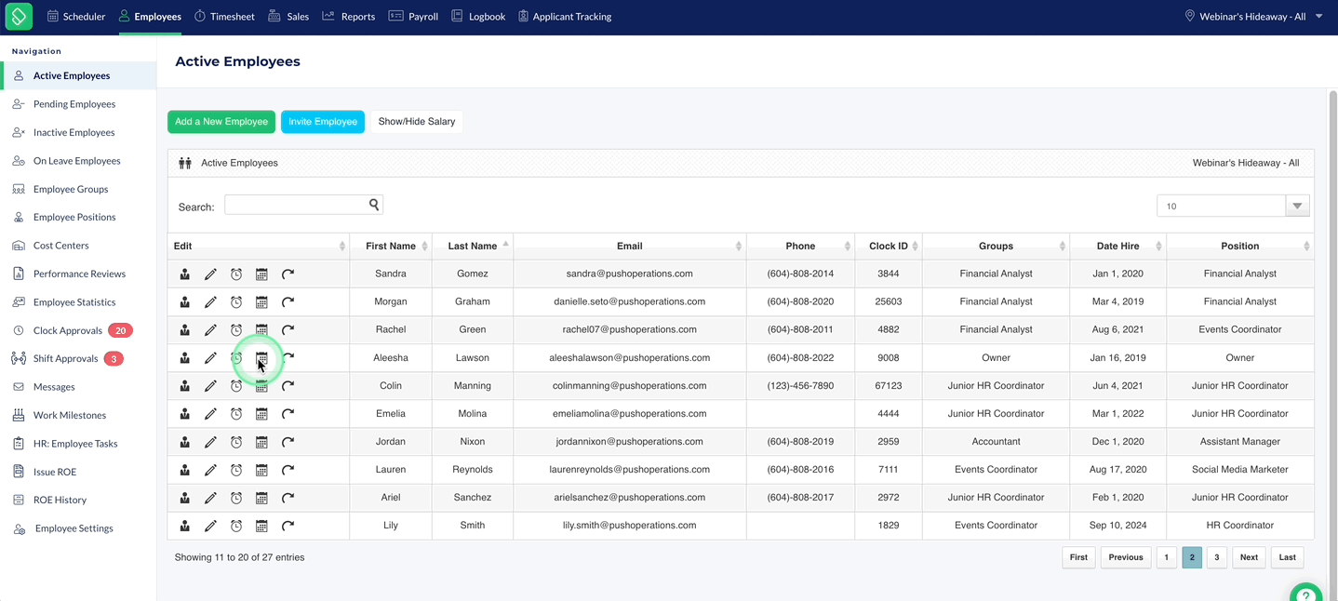Sort by First Name column header
Screen dimensions: 1338x601
[391, 247]
